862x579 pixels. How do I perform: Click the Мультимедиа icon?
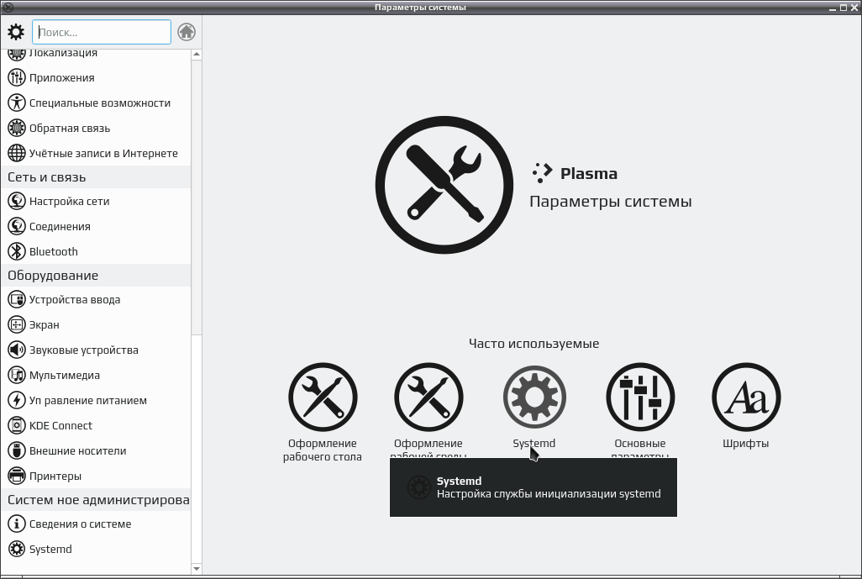[17, 376]
